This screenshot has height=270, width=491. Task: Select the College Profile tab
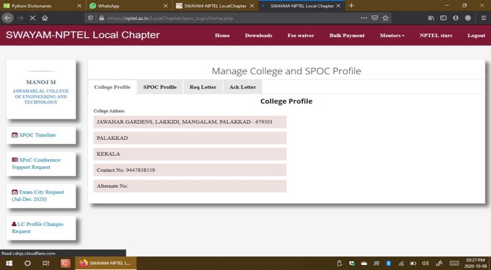point(112,87)
